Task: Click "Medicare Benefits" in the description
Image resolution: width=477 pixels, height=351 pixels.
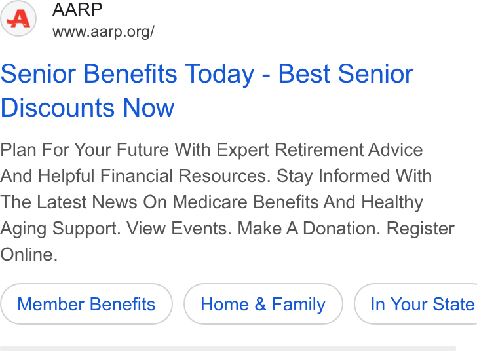Action: pos(246,202)
